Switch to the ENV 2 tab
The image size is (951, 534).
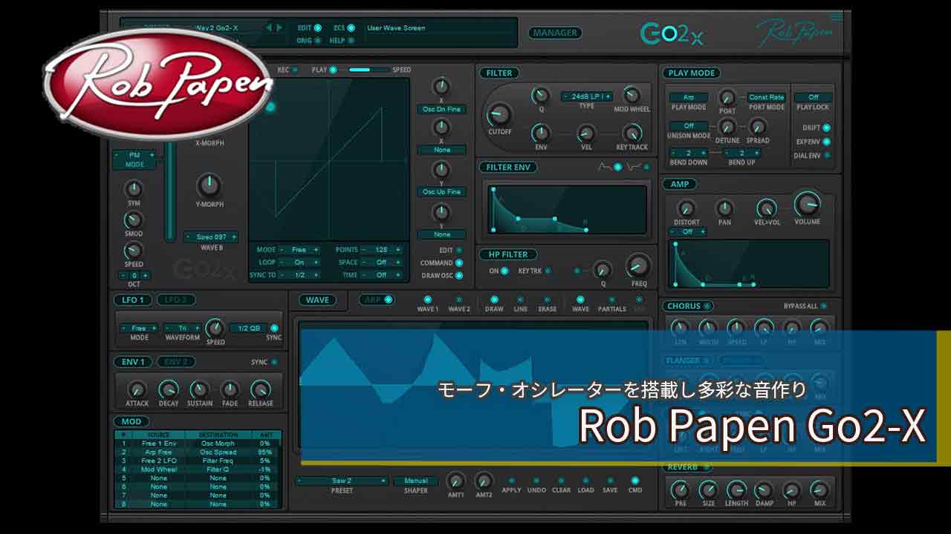(x=175, y=362)
